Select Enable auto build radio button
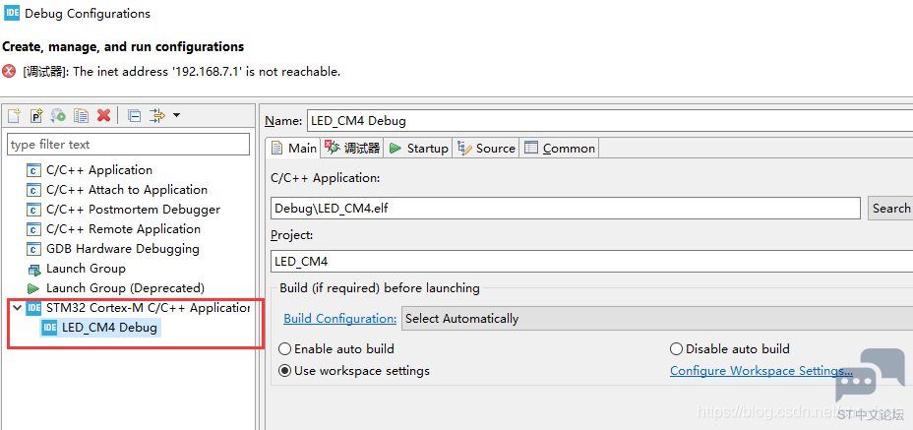This screenshot has width=913, height=430. 284,349
